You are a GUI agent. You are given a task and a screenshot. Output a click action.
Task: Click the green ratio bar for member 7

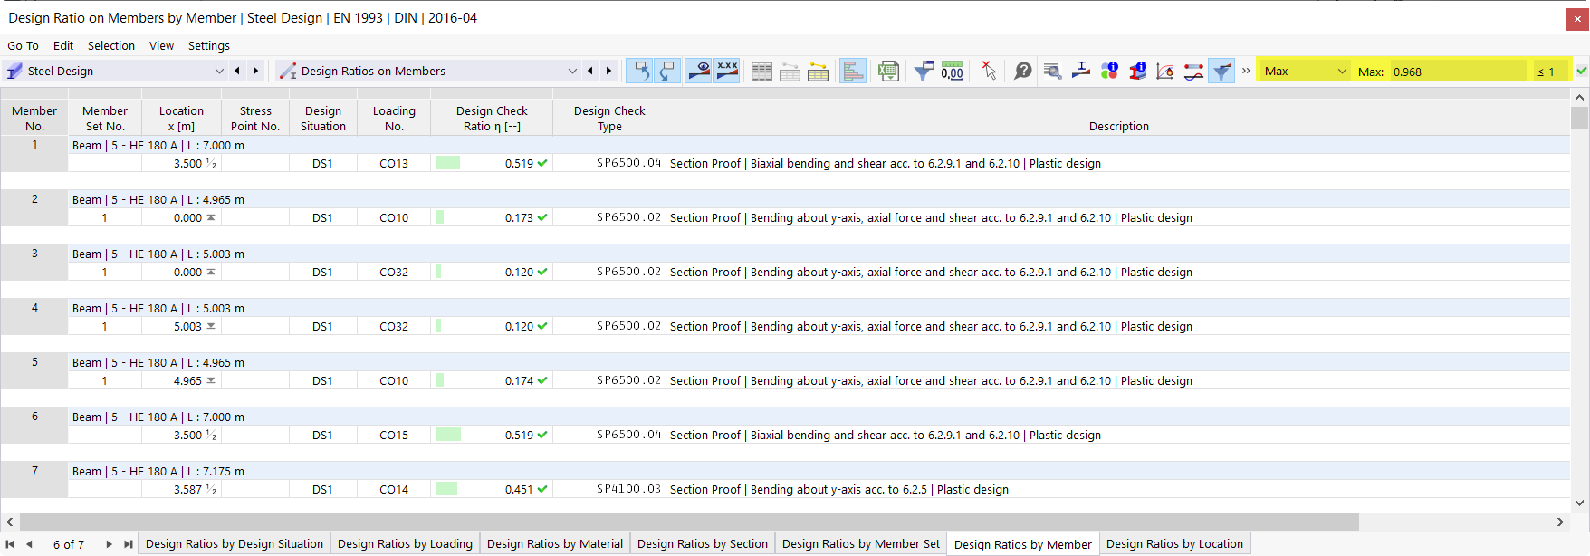[x=446, y=489]
